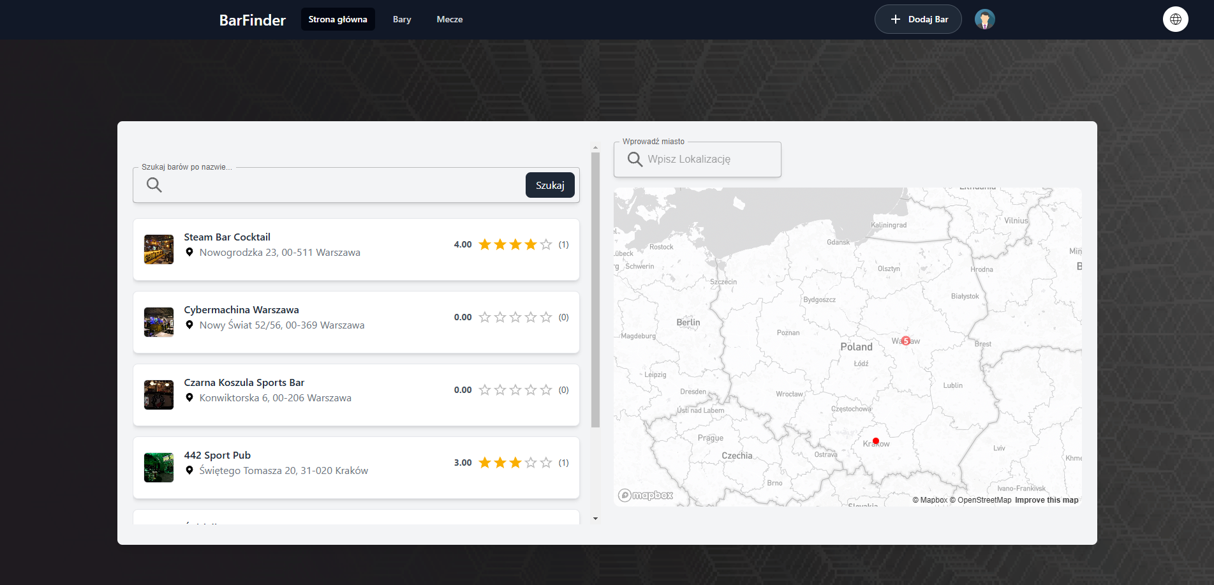Select the Steam Bar Cocktail thumbnail image

point(159,249)
